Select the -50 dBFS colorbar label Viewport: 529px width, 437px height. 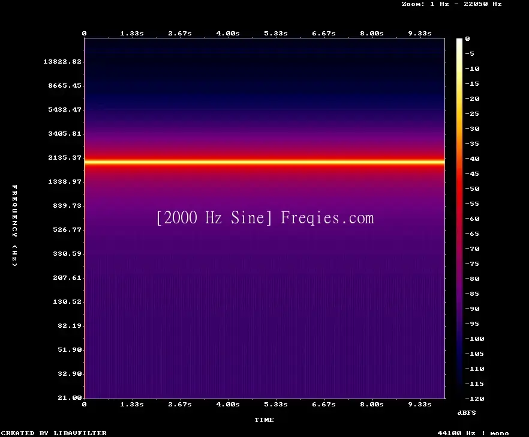coord(472,188)
